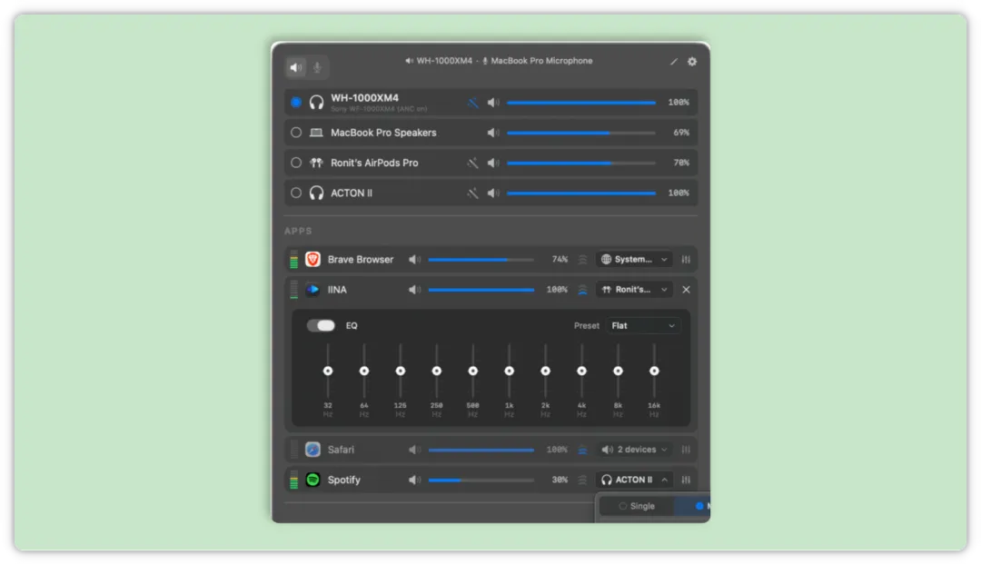
Task: Toggle the boost icon for Safari
Action: point(582,450)
